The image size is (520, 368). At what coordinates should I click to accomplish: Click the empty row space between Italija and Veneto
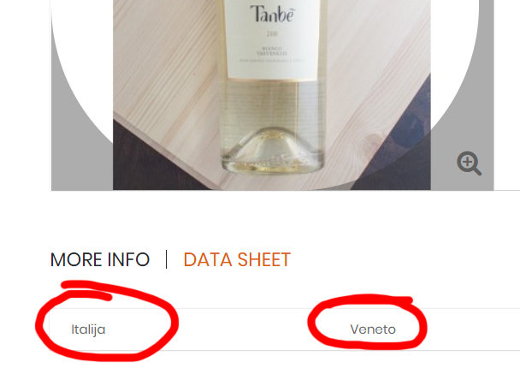(x=229, y=329)
